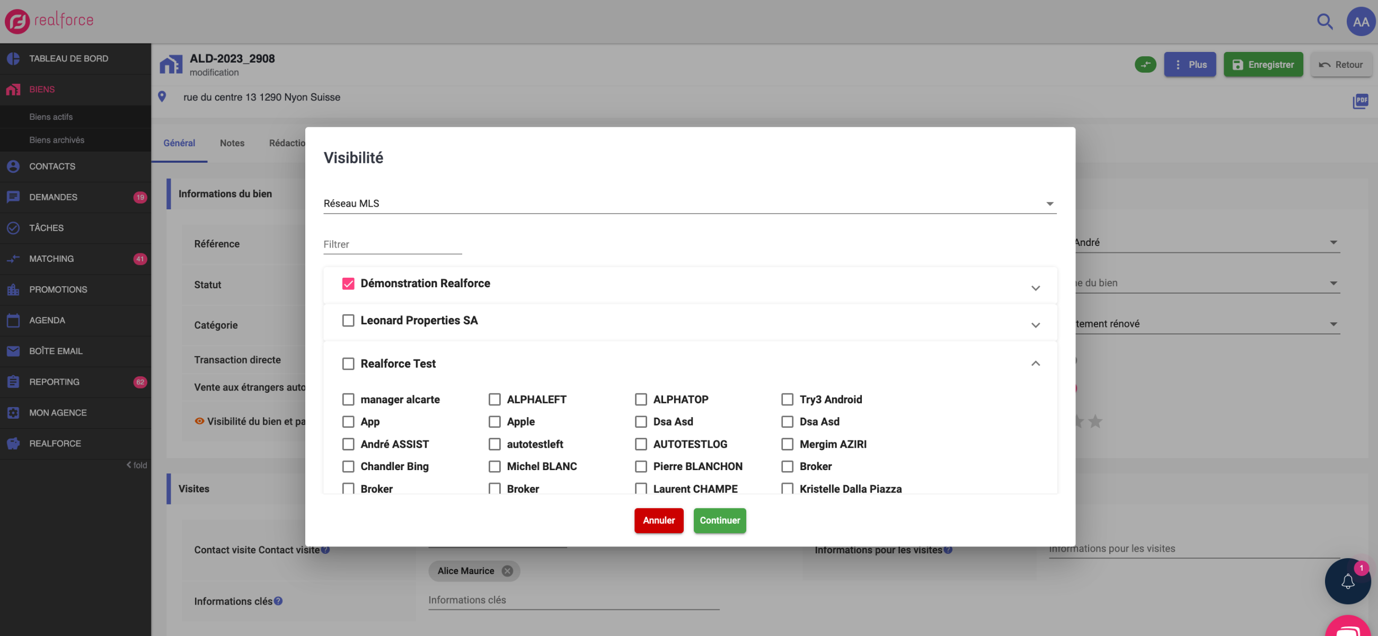Viewport: 1378px width, 636px height.
Task: Click the property house icon beside ALD-2023_2908
Action: tap(171, 65)
